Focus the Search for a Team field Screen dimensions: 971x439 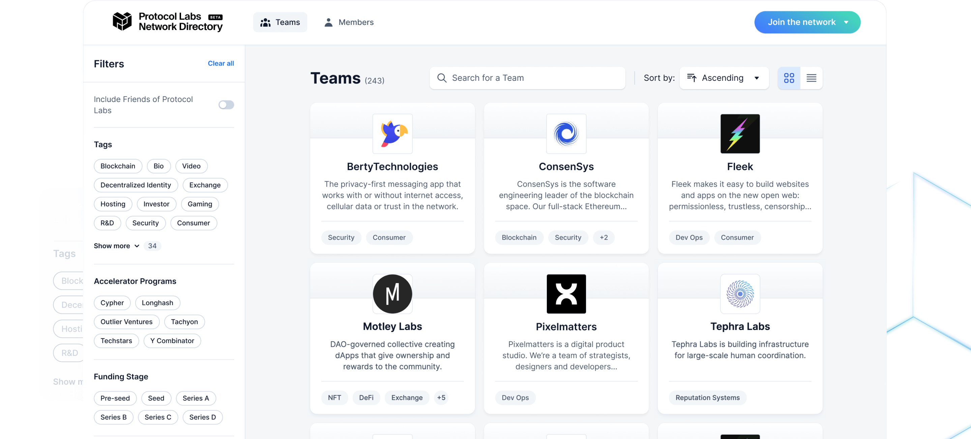[527, 78]
